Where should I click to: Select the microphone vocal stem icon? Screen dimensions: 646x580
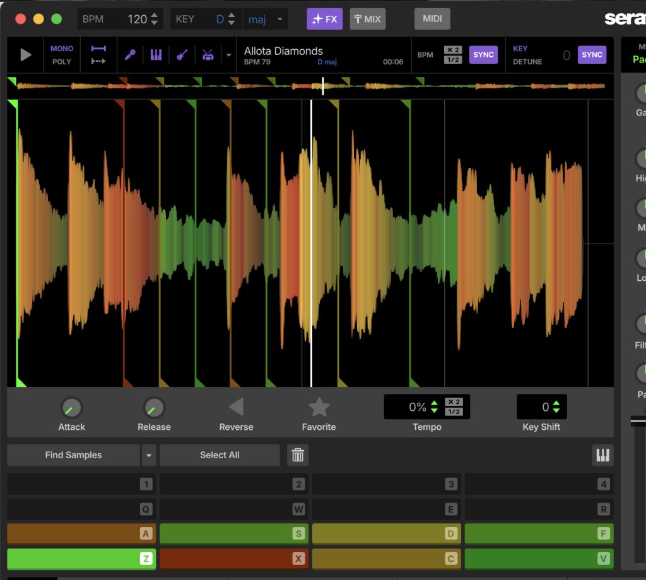tap(130, 55)
